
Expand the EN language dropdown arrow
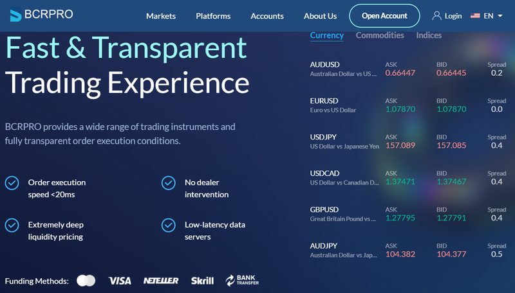point(500,15)
